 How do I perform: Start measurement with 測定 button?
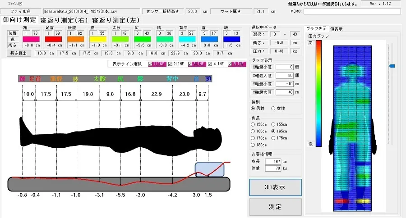pos(275,207)
